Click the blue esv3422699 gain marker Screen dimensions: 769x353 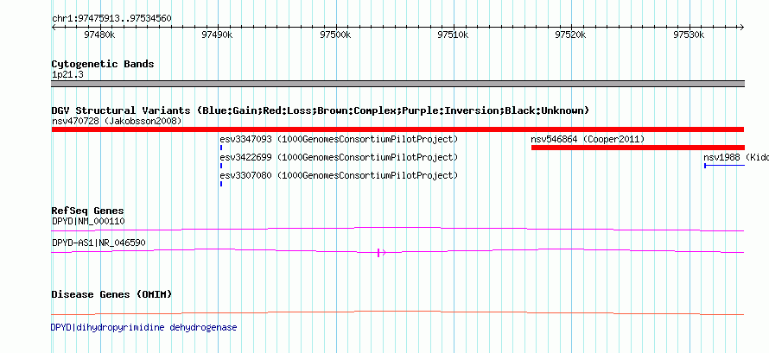click(x=222, y=166)
